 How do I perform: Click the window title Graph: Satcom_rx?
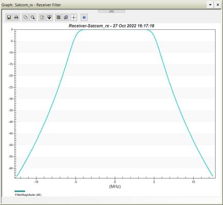31,5
